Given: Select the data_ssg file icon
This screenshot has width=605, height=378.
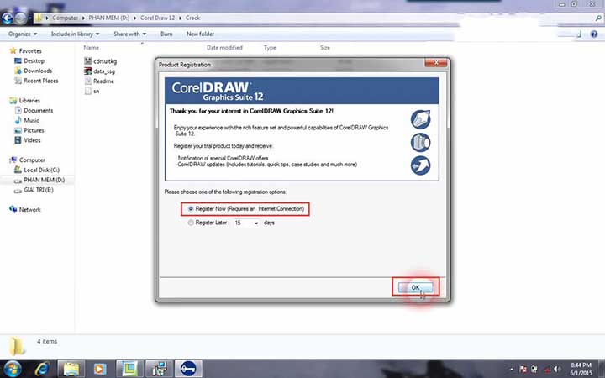Looking at the screenshot, I should [87, 71].
